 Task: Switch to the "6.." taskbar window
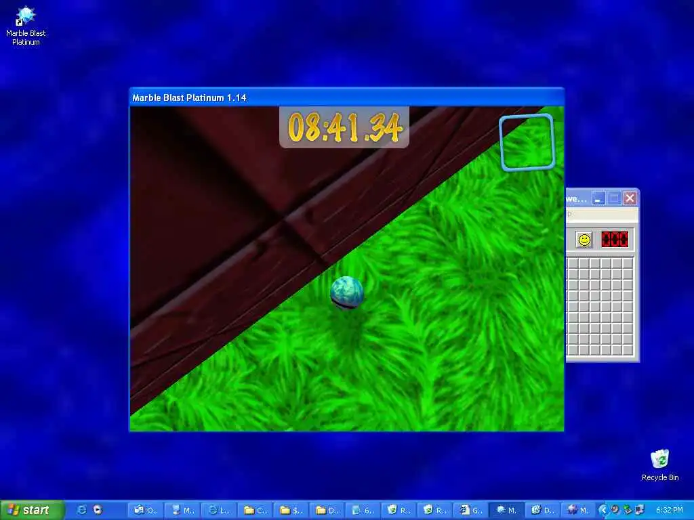(x=363, y=511)
